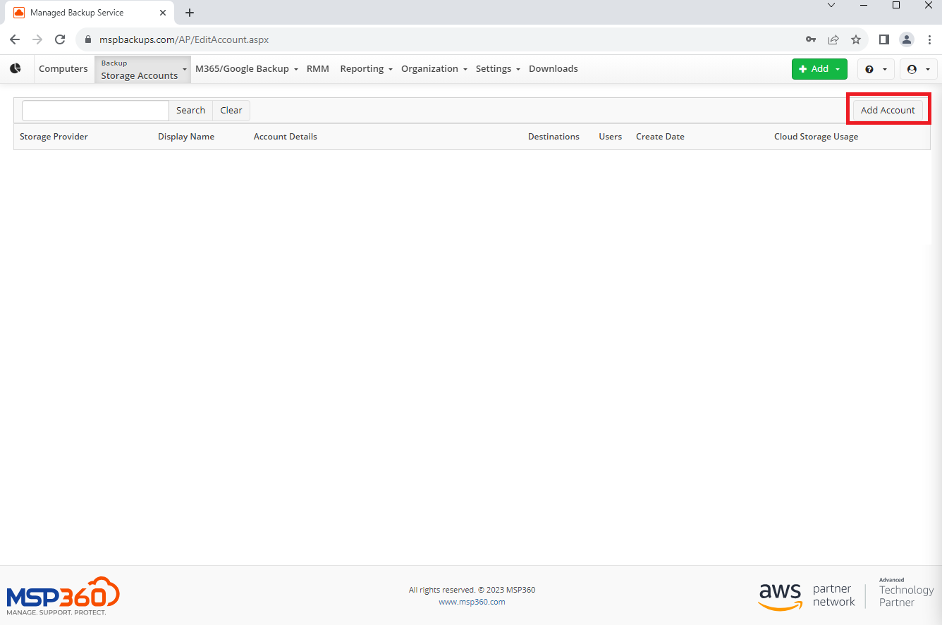Open the Chrome three-dot menu
Image resolution: width=942 pixels, height=625 pixels.
coord(929,39)
